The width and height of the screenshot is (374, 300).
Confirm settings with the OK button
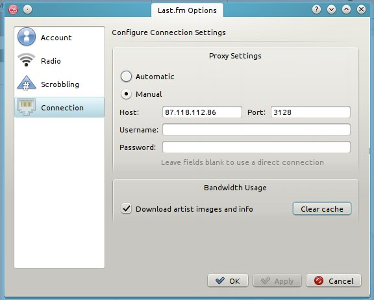(x=228, y=281)
